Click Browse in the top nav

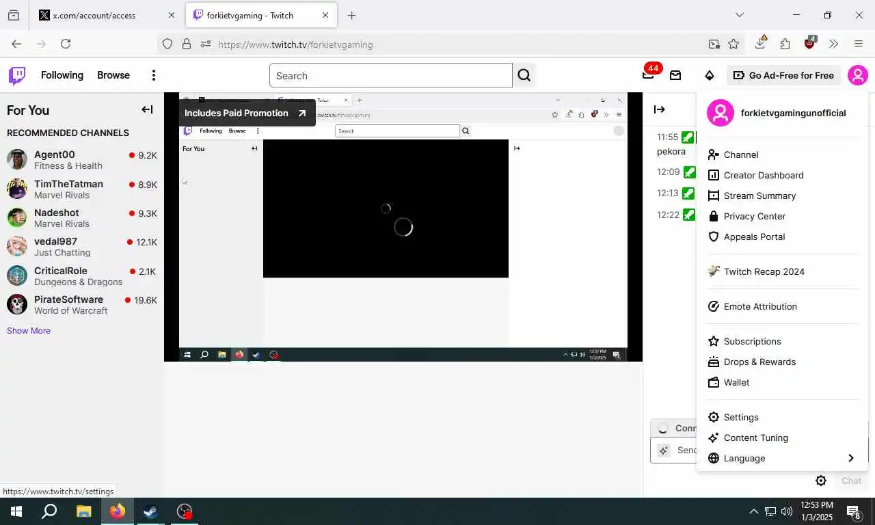[x=113, y=75]
